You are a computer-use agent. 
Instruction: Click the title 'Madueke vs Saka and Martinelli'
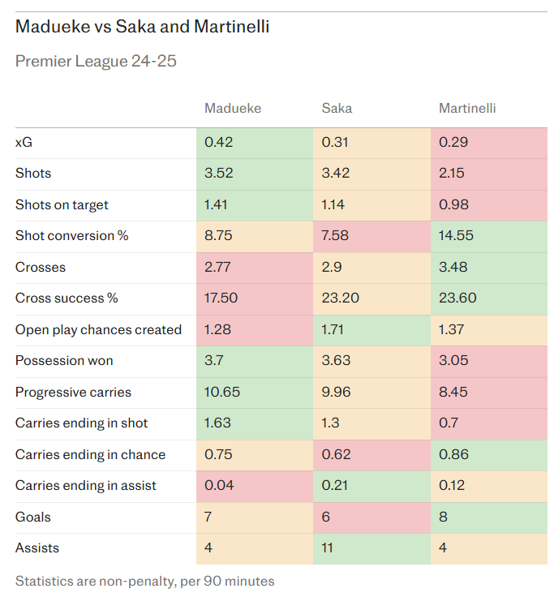(142, 26)
